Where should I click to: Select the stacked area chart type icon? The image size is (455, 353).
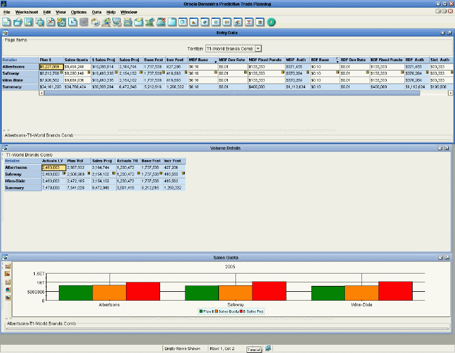point(8,297)
